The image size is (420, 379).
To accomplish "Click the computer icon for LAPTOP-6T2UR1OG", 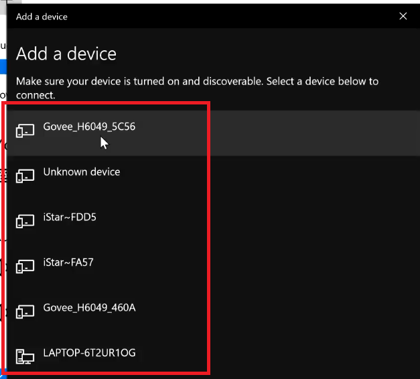I will click(25, 356).
